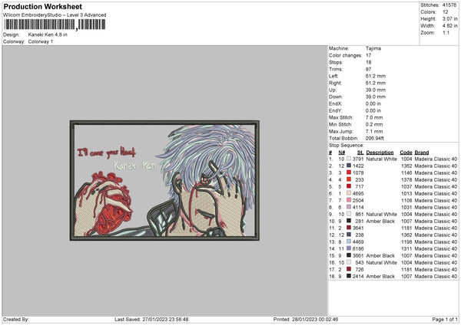The height and width of the screenshot is (325, 461).
Task: Click the lilac swatch in stop row 8
Action: click(349, 207)
